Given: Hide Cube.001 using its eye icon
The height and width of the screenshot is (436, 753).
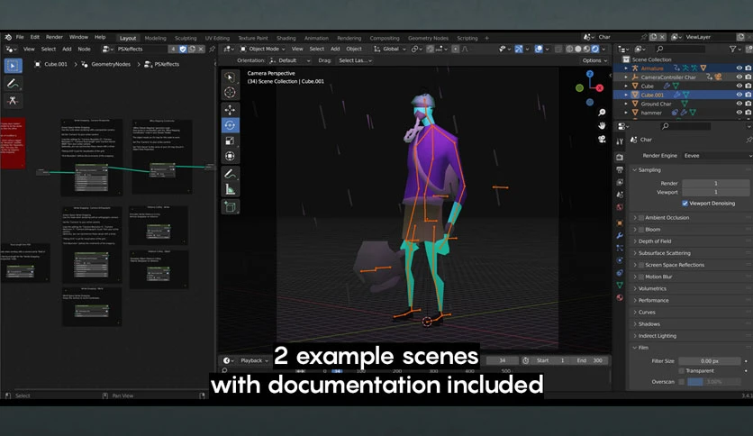Looking at the screenshot, I should click(739, 95).
